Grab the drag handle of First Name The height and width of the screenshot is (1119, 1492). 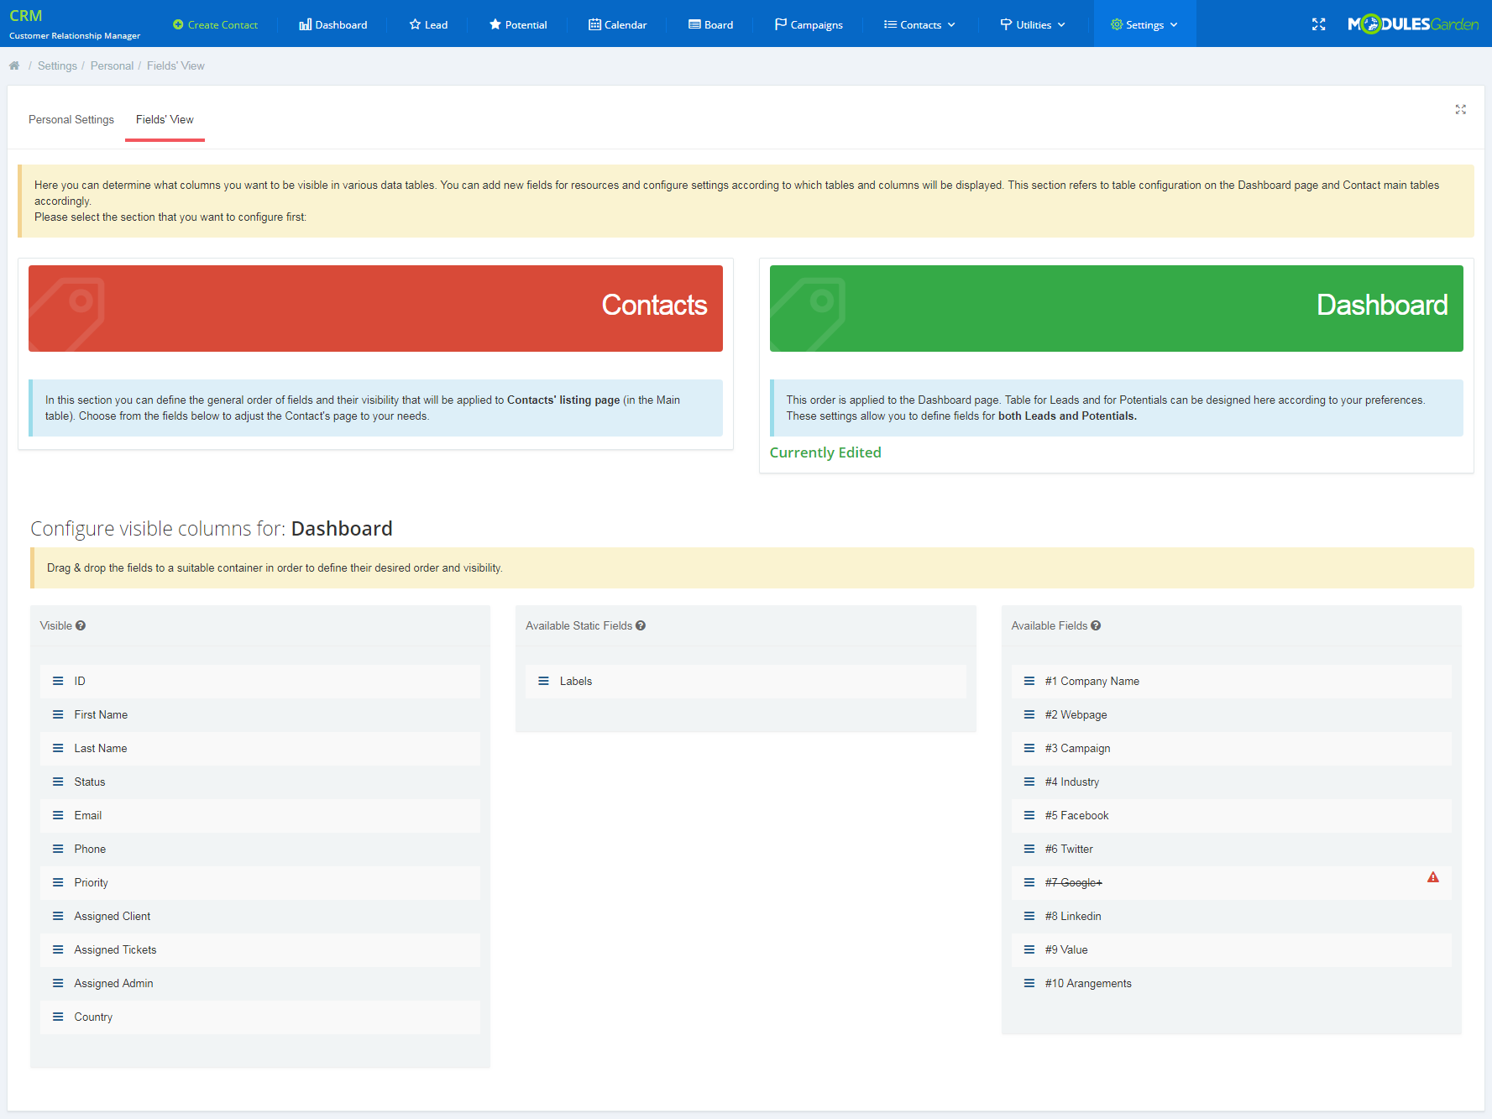(x=58, y=714)
